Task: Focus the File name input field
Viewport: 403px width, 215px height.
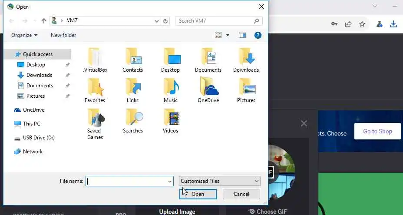Action: pyautogui.click(x=129, y=181)
